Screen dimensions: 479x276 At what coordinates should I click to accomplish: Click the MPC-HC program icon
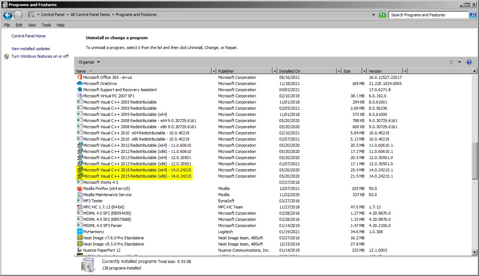[80, 207]
